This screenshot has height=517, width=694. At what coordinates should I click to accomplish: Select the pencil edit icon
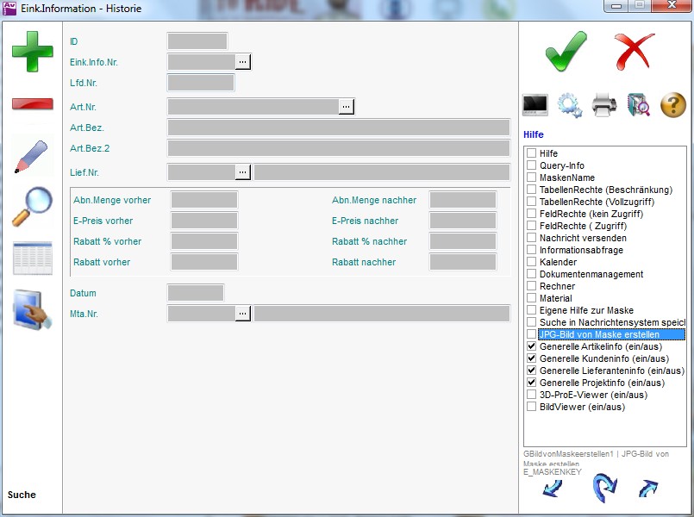coord(32,156)
